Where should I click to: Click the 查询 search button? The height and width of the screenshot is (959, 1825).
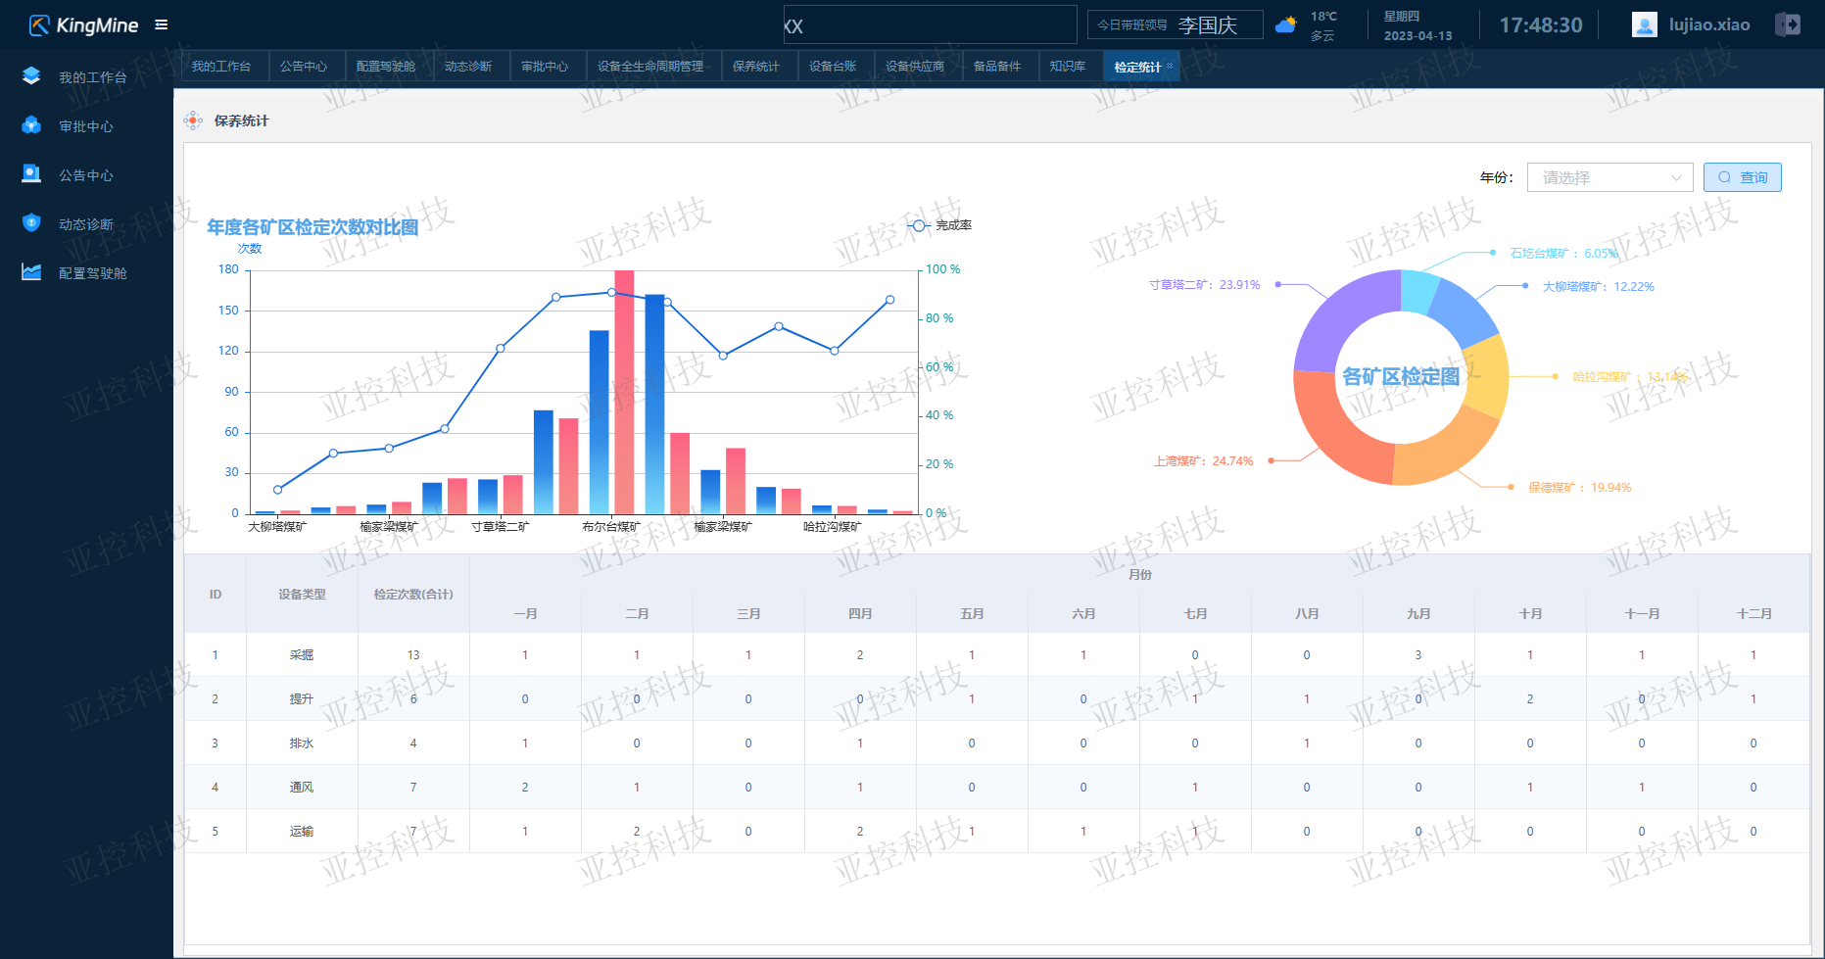[x=1742, y=177]
